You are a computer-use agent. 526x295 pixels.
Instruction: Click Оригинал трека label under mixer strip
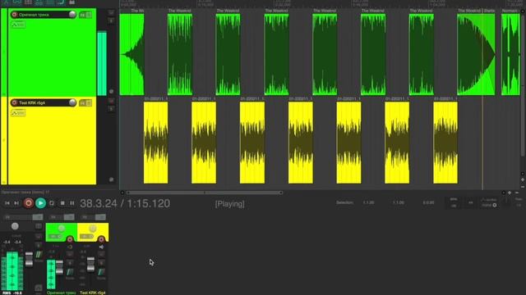(61, 293)
